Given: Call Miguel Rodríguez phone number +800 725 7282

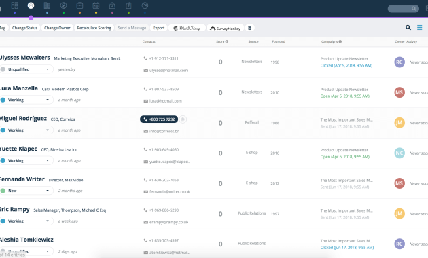Looking at the screenshot, I should tap(159, 119).
